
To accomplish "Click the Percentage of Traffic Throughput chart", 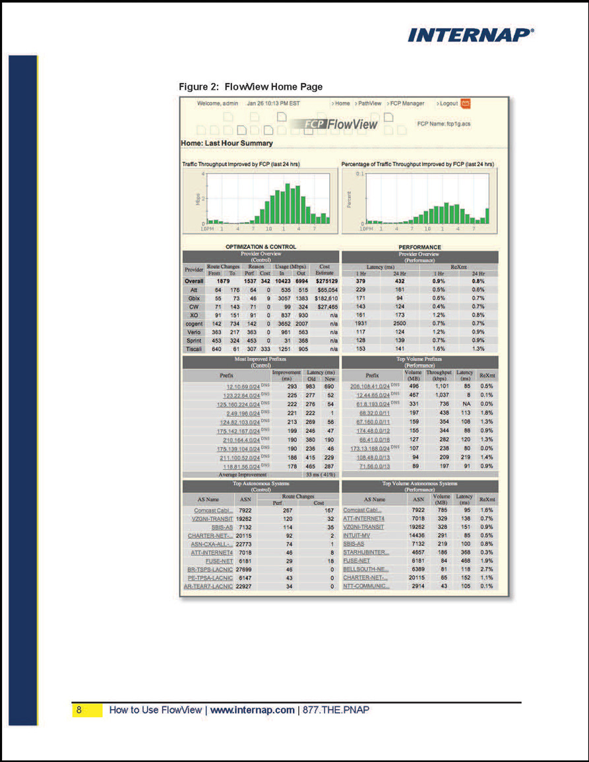I will [x=419, y=201].
